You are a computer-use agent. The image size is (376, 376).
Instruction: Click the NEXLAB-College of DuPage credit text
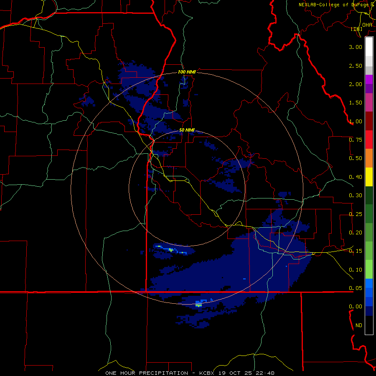point(337,5)
